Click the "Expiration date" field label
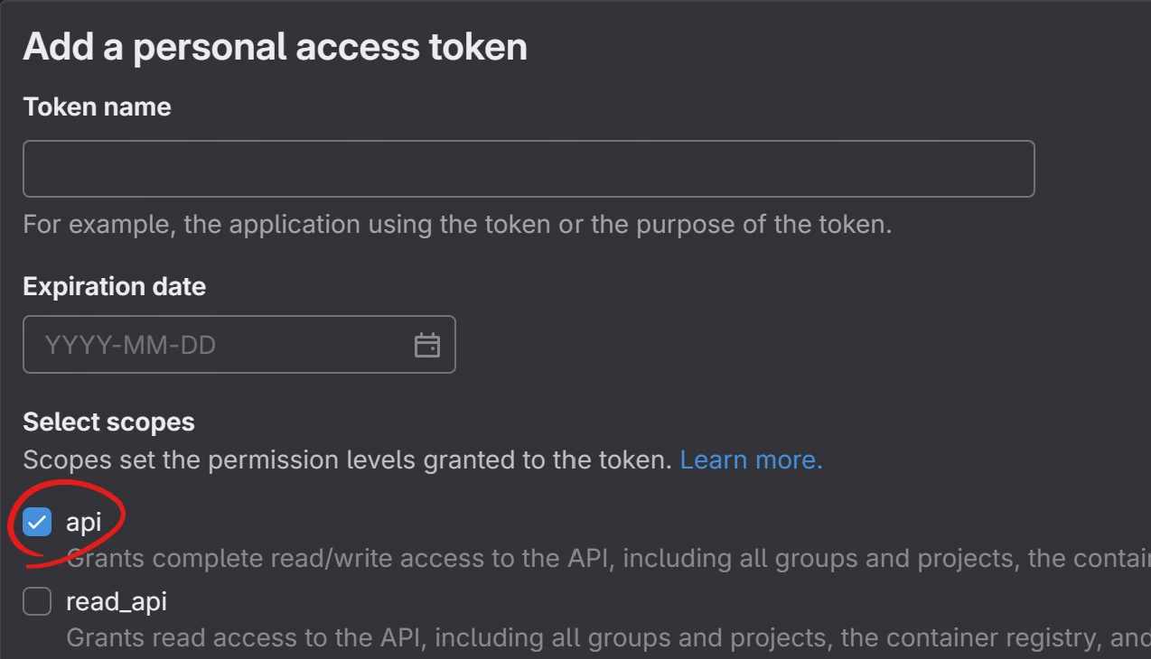1151x659 pixels. click(x=114, y=286)
